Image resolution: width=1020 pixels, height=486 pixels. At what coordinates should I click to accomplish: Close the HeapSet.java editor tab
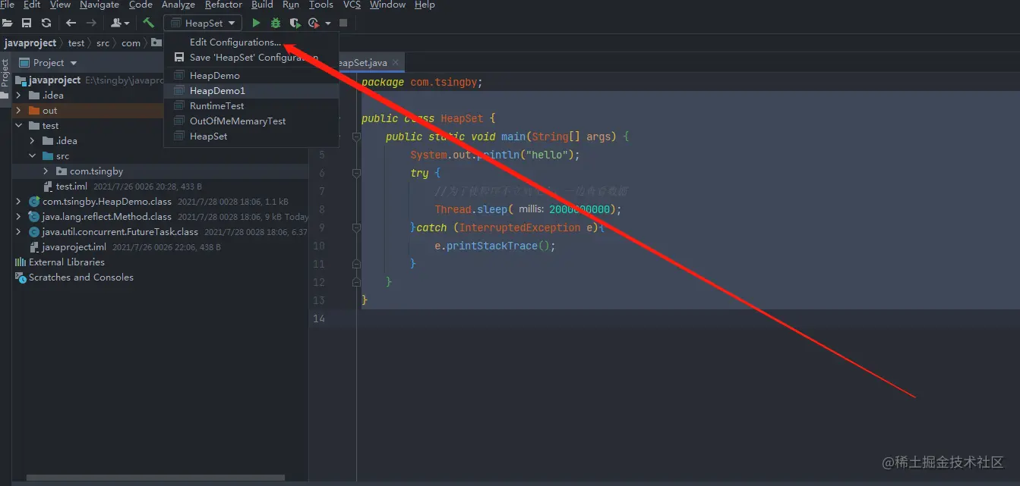(396, 63)
